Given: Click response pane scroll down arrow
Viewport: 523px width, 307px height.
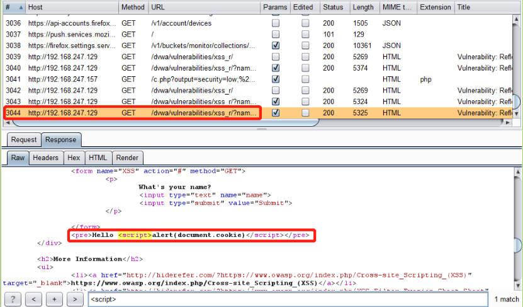Looking at the screenshot, I should [518, 286].
